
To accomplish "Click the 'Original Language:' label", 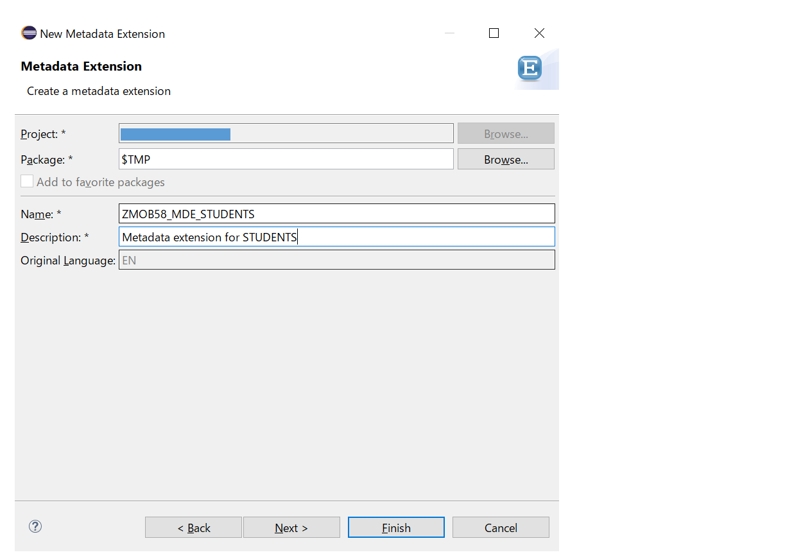I will [68, 261].
